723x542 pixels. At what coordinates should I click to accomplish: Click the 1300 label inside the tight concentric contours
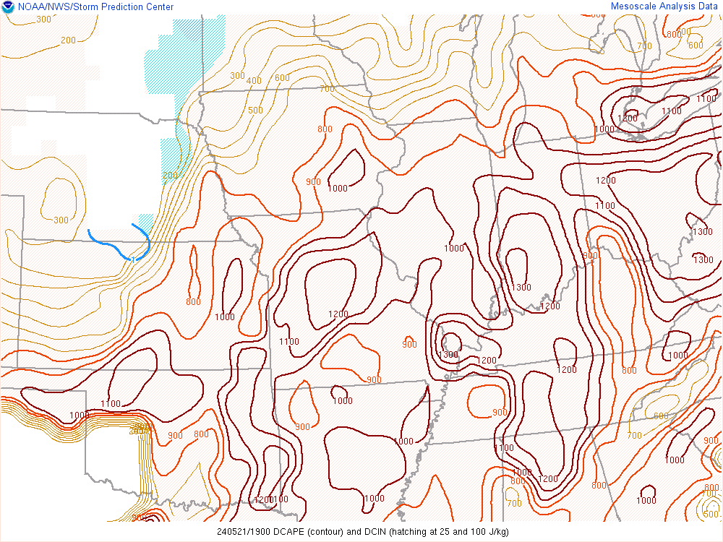click(448, 355)
